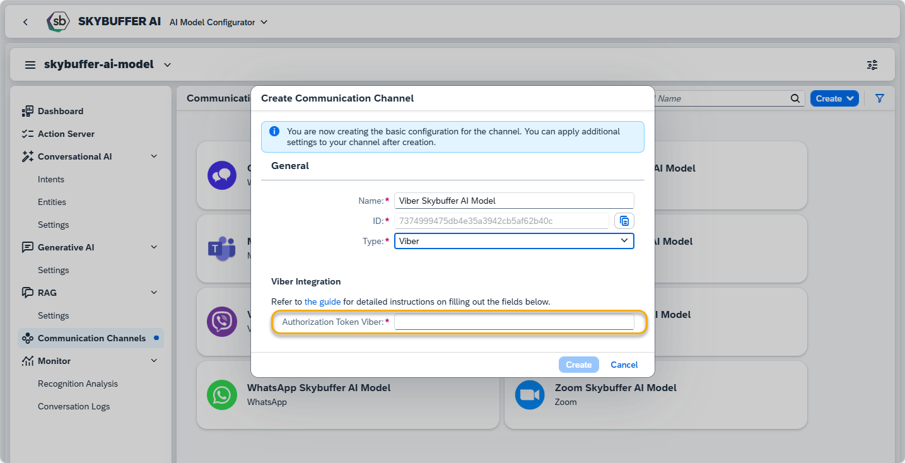This screenshot has height=463, width=905.
Task: Open Zoom Skybuffer AI Model card
Action: [656, 395]
